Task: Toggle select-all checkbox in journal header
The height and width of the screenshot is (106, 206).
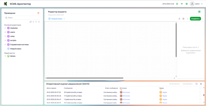Action: (200, 88)
